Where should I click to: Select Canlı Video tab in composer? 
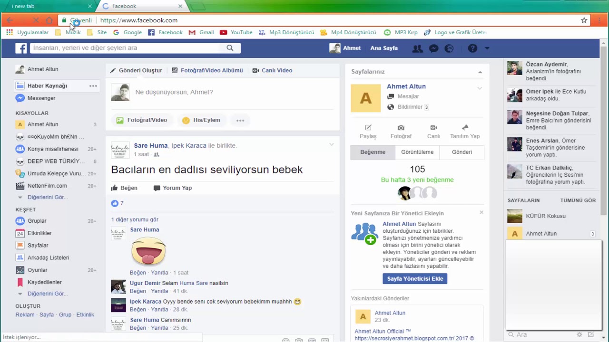click(x=272, y=70)
